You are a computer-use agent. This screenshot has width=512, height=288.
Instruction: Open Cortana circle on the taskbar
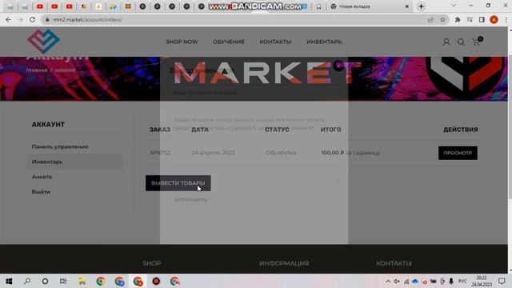pyautogui.click(x=45, y=281)
